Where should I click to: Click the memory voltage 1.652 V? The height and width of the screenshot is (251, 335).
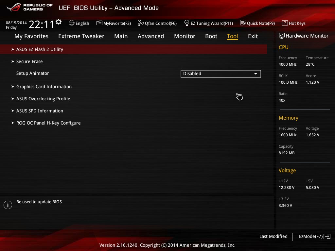312,135
